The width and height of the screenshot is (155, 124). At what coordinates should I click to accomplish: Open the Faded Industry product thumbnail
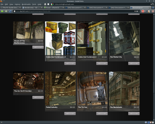[x=60, y=88]
